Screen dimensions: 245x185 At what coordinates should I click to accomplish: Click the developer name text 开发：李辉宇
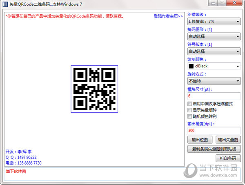[x=19, y=152]
